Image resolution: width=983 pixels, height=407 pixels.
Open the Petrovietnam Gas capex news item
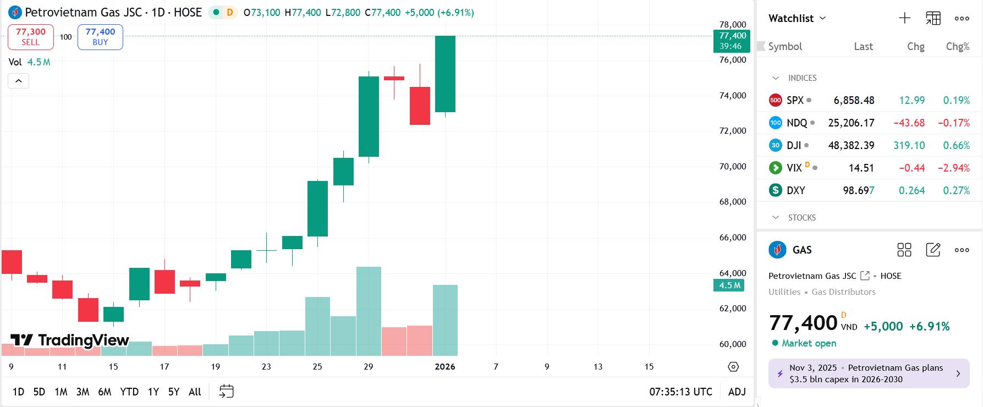869,373
